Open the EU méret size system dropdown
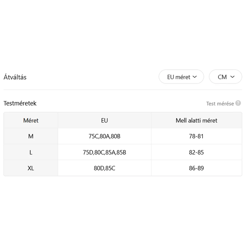This screenshot has width=247, height=247. [181, 77]
